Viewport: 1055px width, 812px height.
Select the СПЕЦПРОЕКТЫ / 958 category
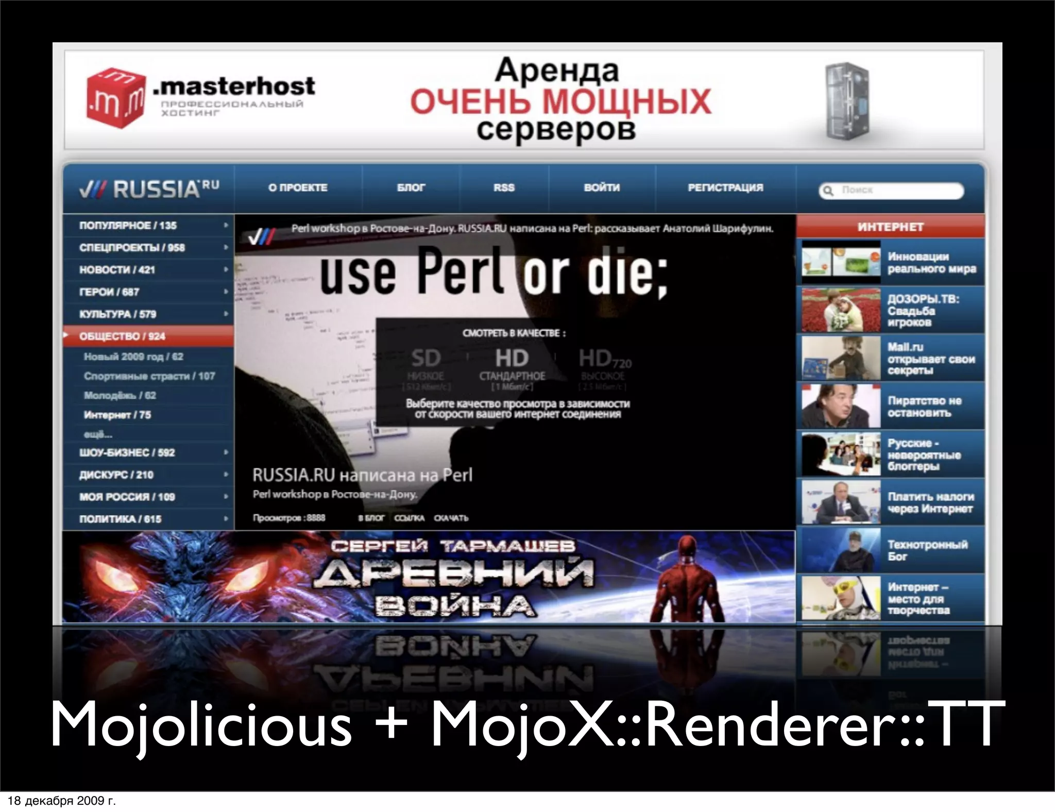(x=148, y=248)
